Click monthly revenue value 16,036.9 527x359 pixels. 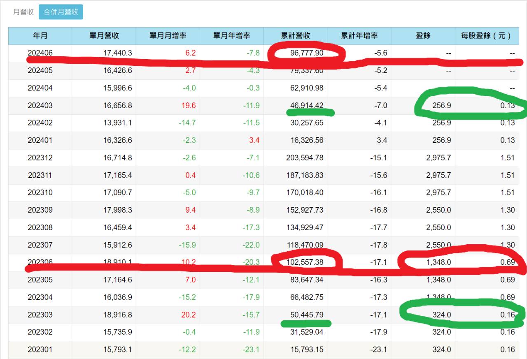coord(118,297)
